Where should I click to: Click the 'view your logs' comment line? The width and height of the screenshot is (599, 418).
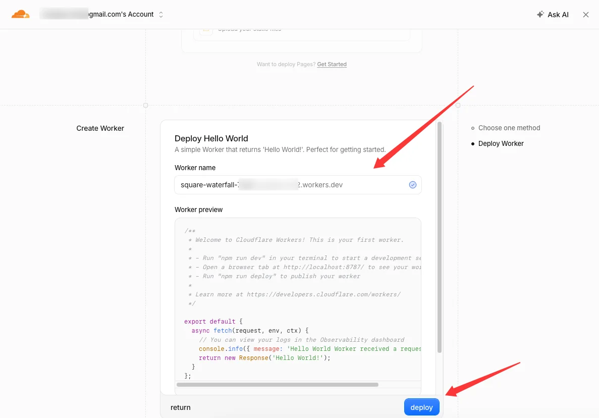301,340
